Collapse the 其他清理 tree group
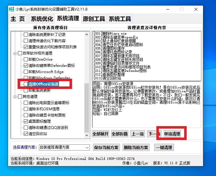Viewport: 216px width, 176px height. pyautogui.click(x=15, y=97)
